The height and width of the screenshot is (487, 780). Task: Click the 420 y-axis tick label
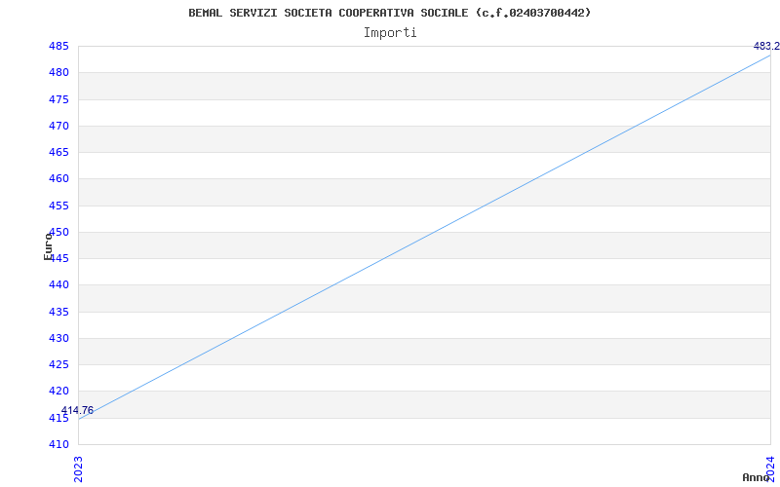coord(58,392)
